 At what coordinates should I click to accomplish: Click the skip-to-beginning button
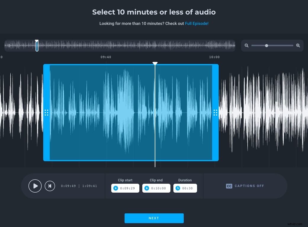point(50,186)
